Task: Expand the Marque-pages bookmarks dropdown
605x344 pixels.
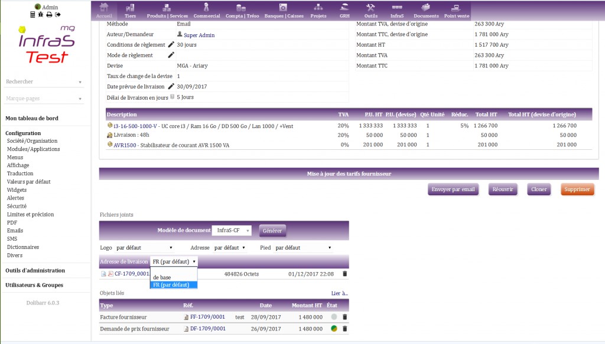Action: point(44,98)
